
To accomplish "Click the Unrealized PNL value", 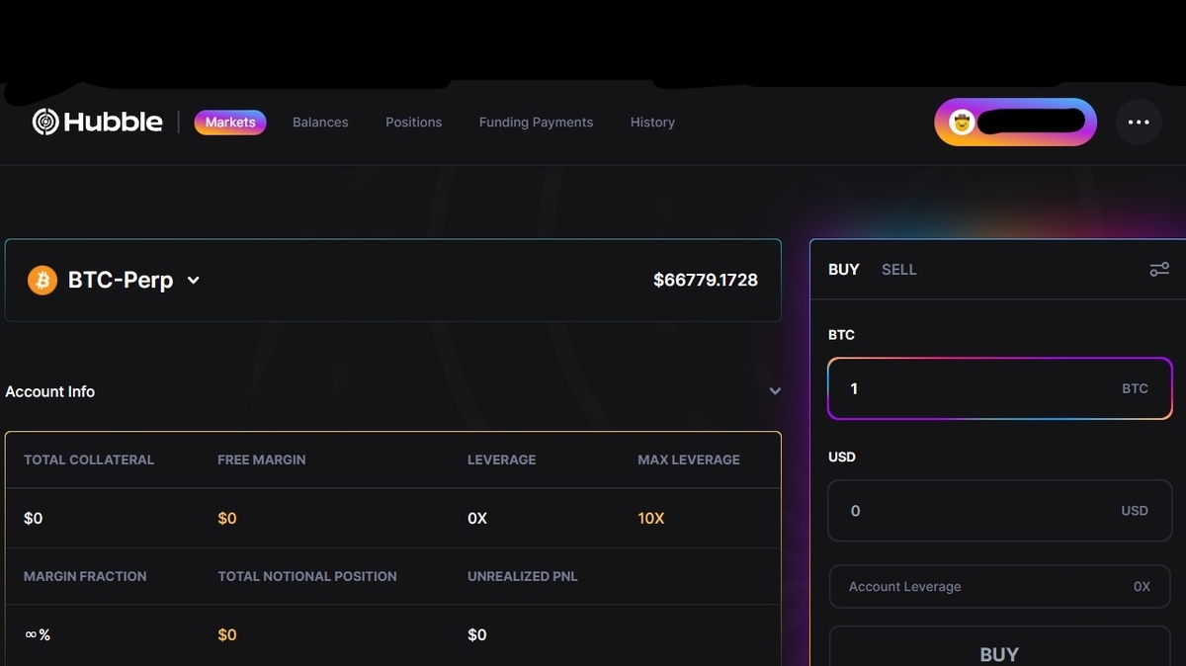I will pyautogui.click(x=477, y=634).
